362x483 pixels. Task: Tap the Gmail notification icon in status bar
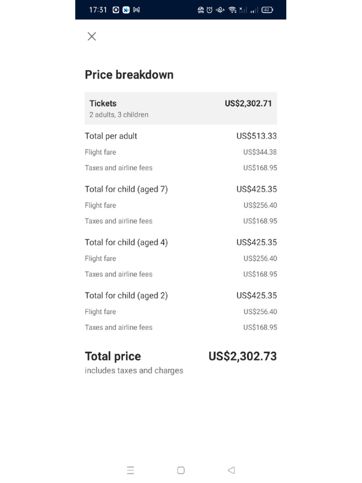point(137,10)
